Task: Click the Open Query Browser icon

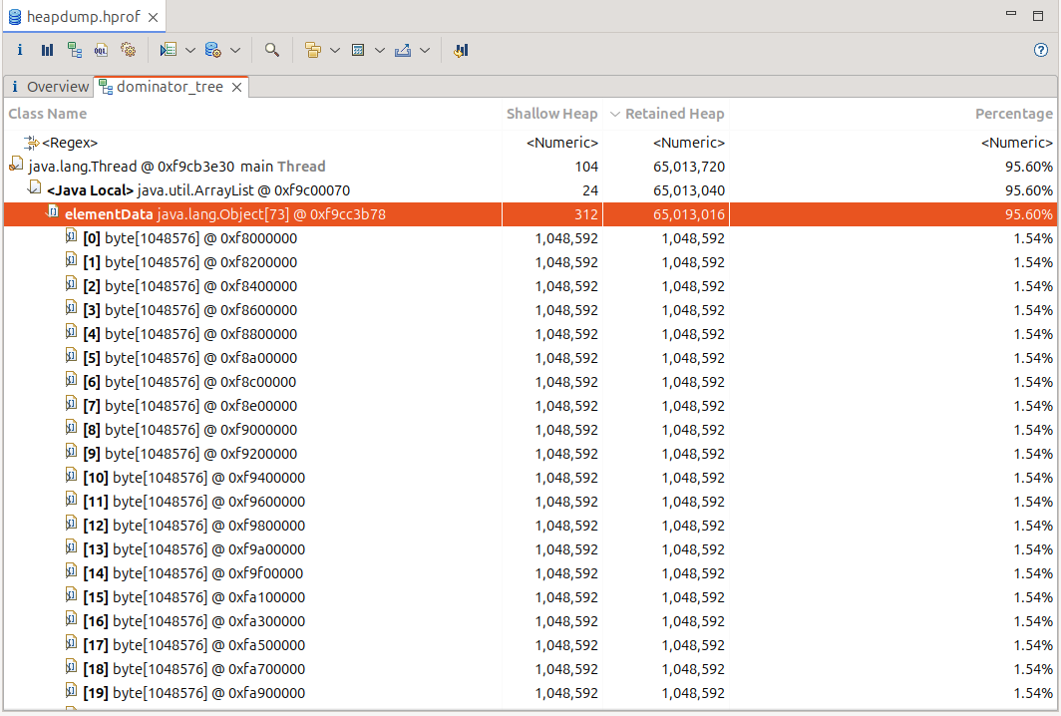Action: [x=212, y=50]
